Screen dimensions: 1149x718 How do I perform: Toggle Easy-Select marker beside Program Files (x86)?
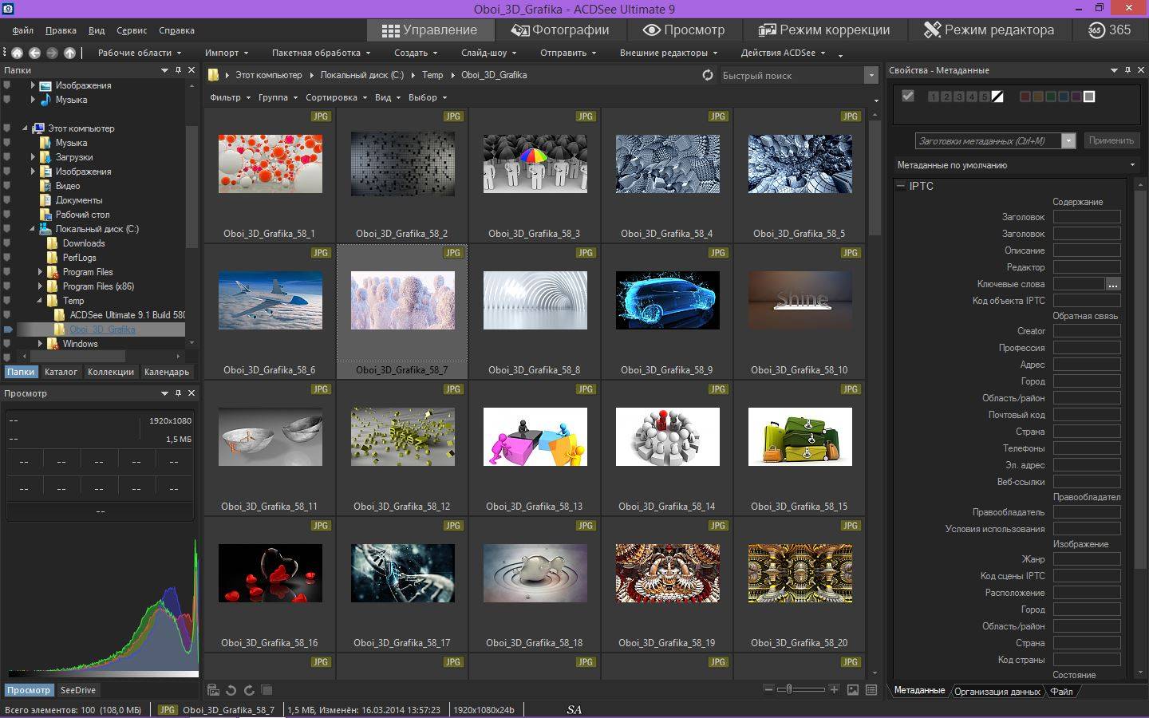pyautogui.click(x=7, y=286)
